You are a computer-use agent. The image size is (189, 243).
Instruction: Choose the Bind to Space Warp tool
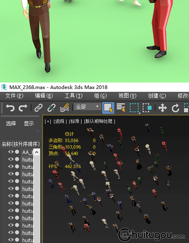point(64,108)
